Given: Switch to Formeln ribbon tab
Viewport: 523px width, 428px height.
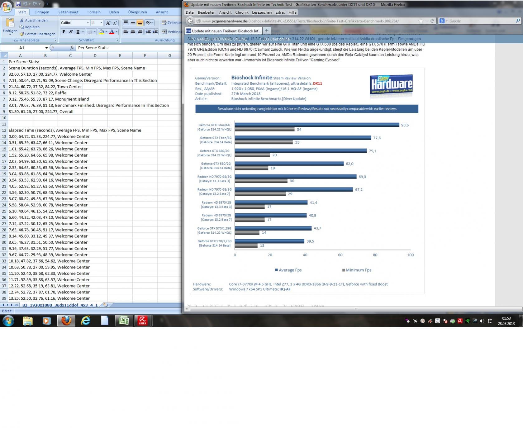Looking at the screenshot, I should [x=94, y=12].
